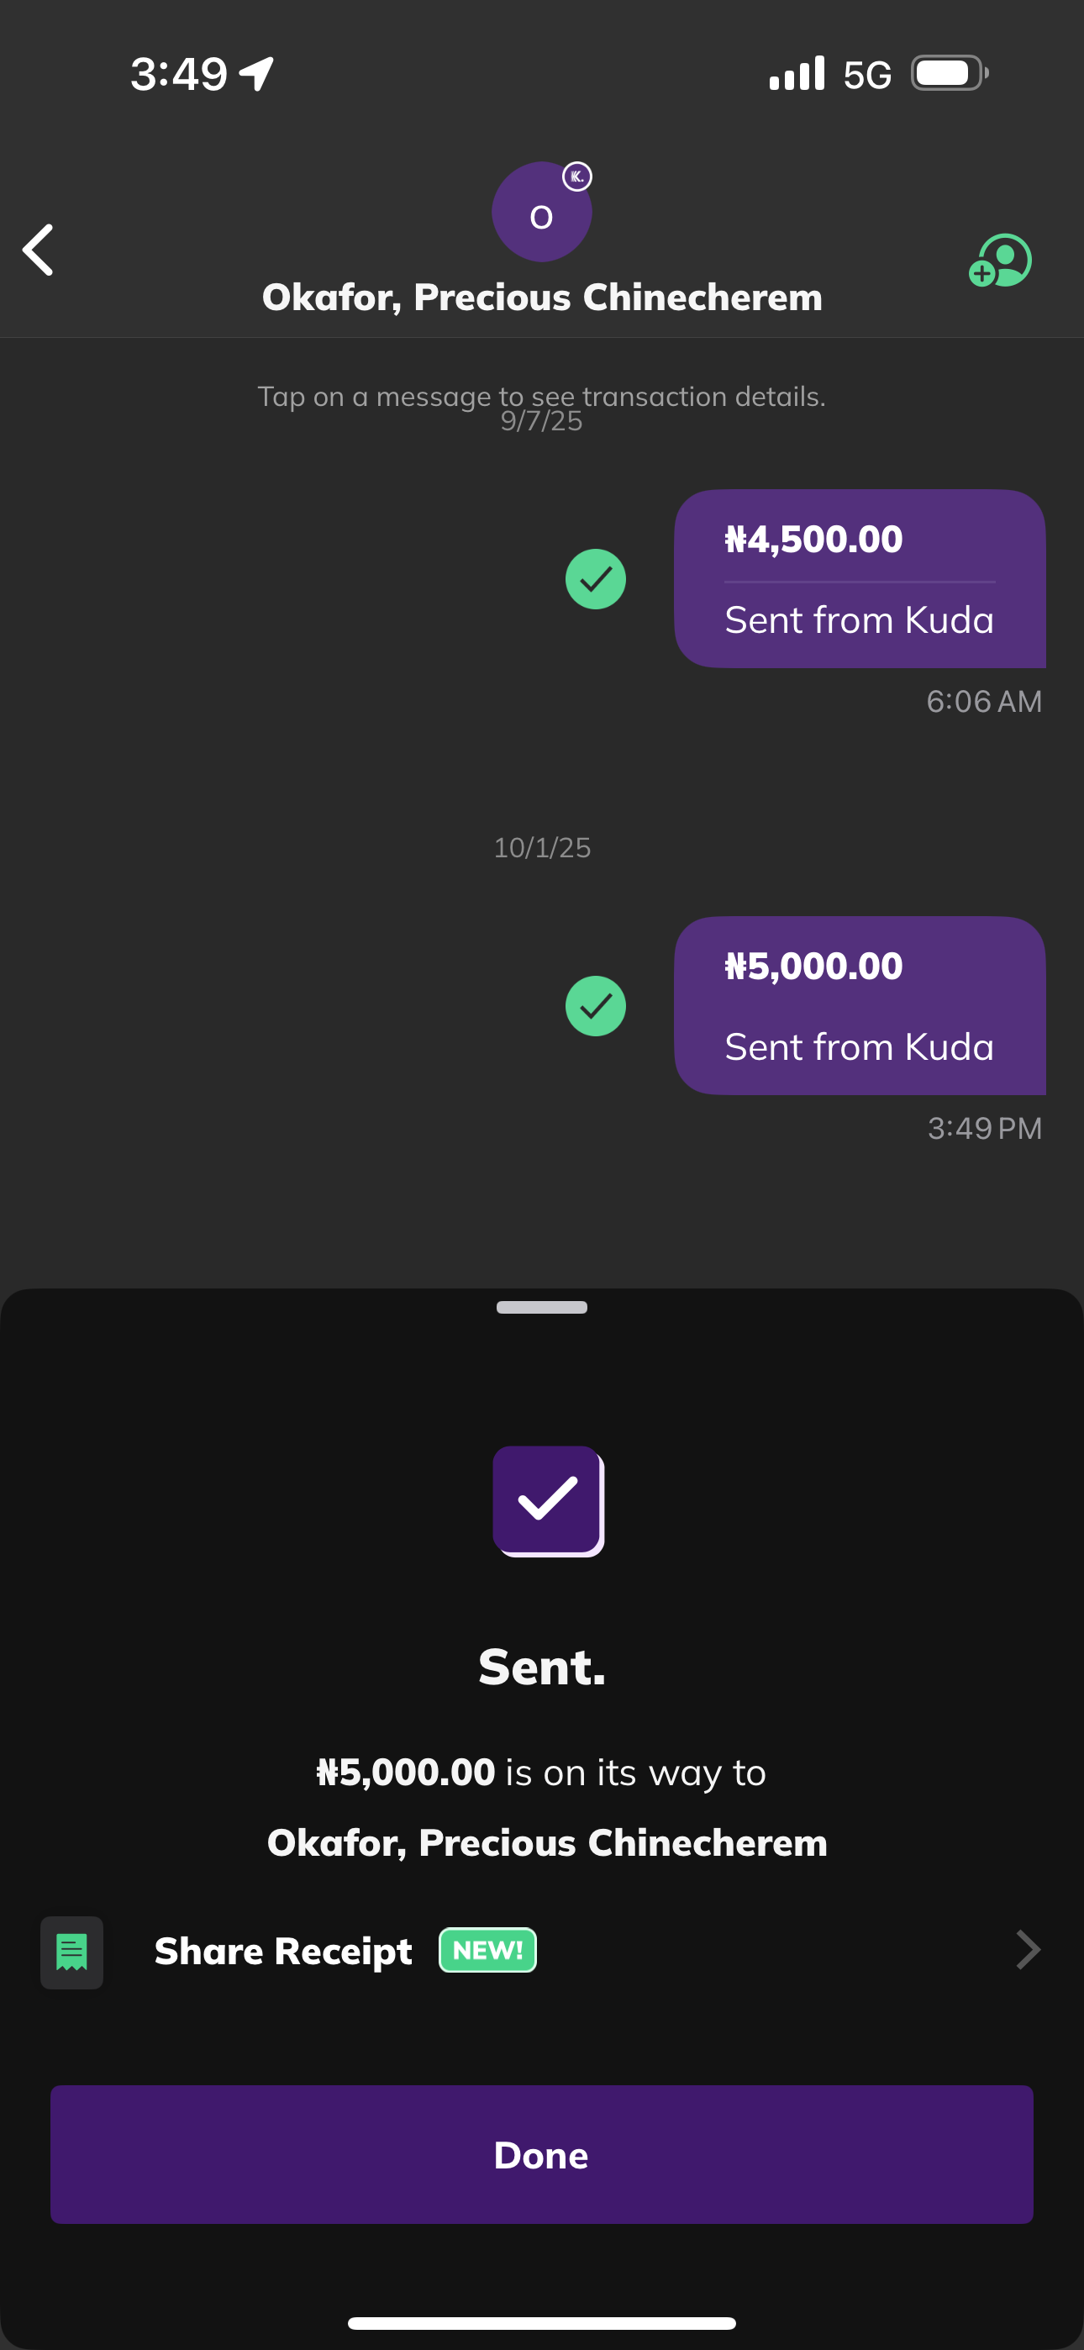This screenshot has width=1084, height=2350.
Task: Tap green checkmark beside ₦5,000.00 transfer
Action: tap(595, 1006)
